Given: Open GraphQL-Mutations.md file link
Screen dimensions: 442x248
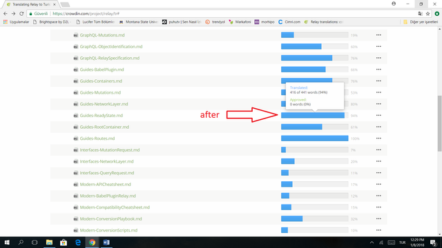Looking at the screenshot, I should click(102, 35).
